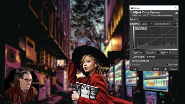The width and height of the screenshot is (185, 104).
Task: Set point type to corner
Action: 170,53
